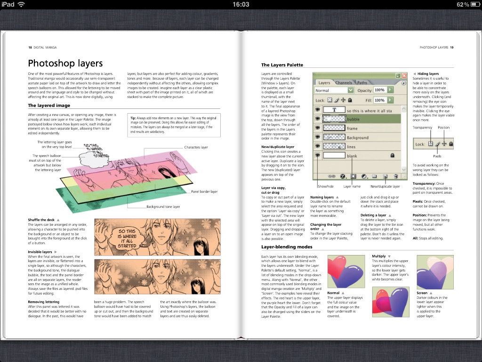482x362 pixels.
Task: Tap the battery icon in the status bar
Action: (x=475, y=4)
